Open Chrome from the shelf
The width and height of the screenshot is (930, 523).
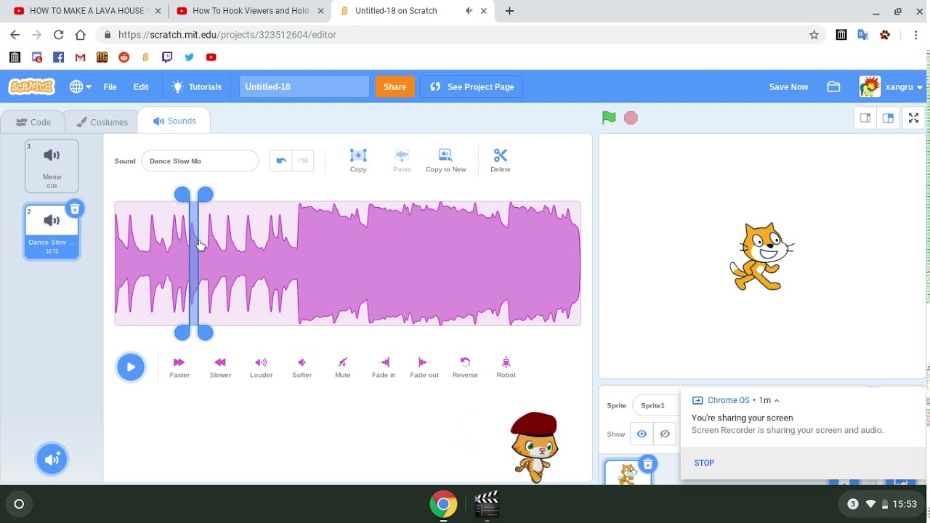coord(443,503)
